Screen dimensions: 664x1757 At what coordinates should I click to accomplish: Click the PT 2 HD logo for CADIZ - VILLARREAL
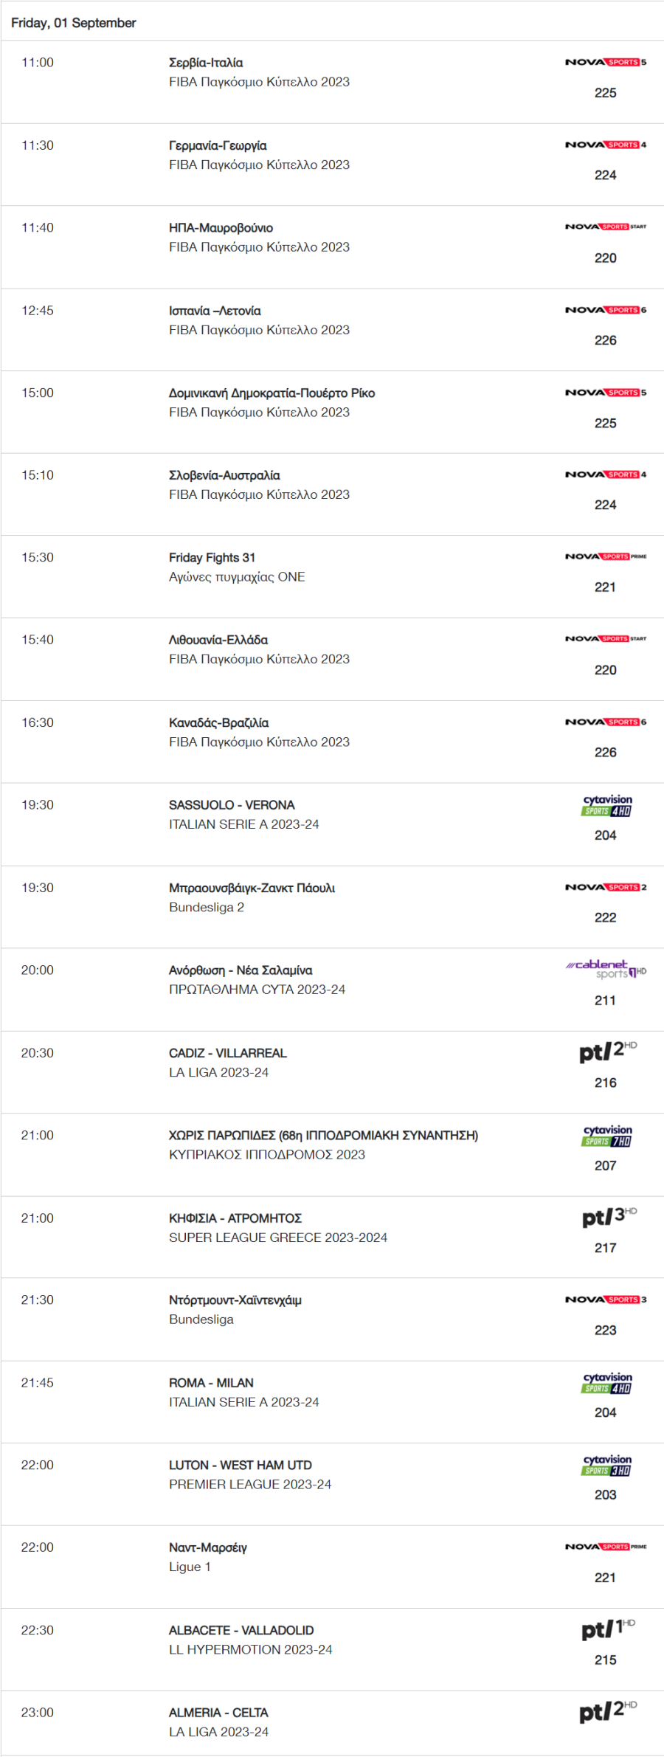(608, 1052)
